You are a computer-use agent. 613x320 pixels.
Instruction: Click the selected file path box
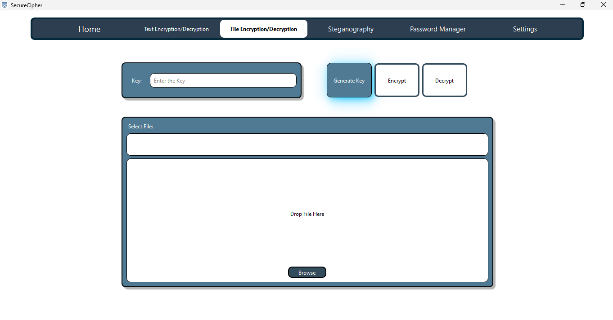307,145
